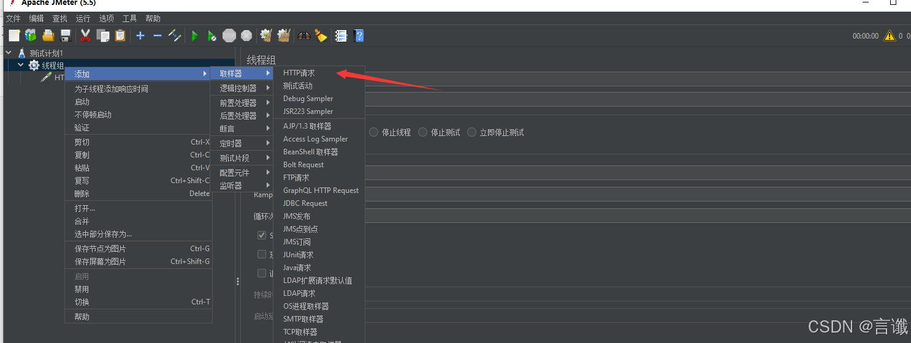
Task: Open the 选项 menu
Action: [x=106, y=19]
